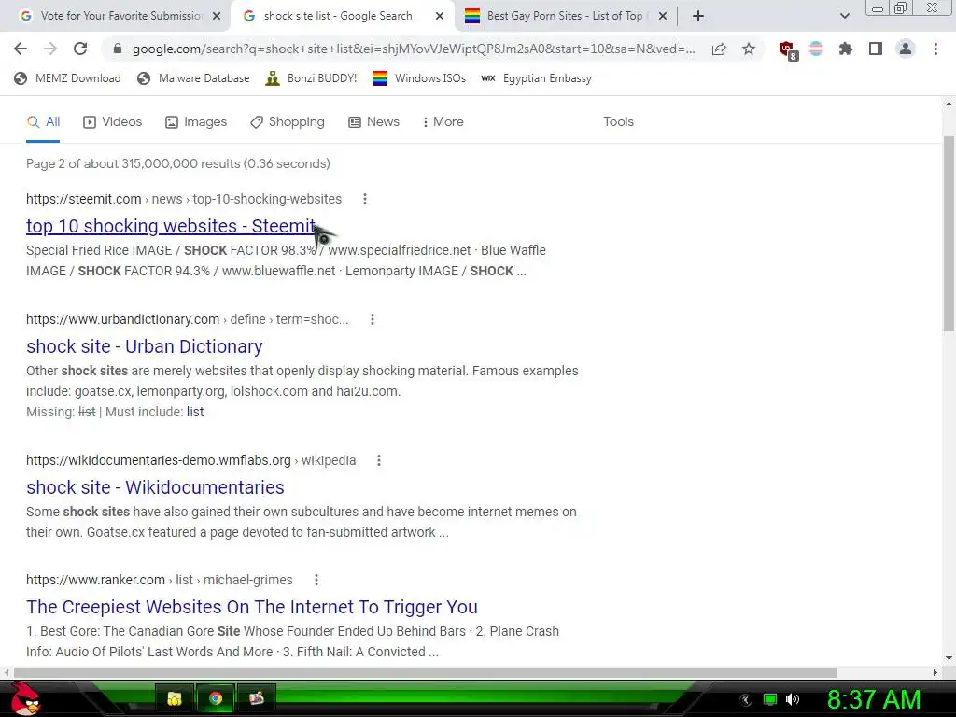This screenshot has width=956, height=717.
Task: Show hidden tray icons arrow
Action: 745,700
